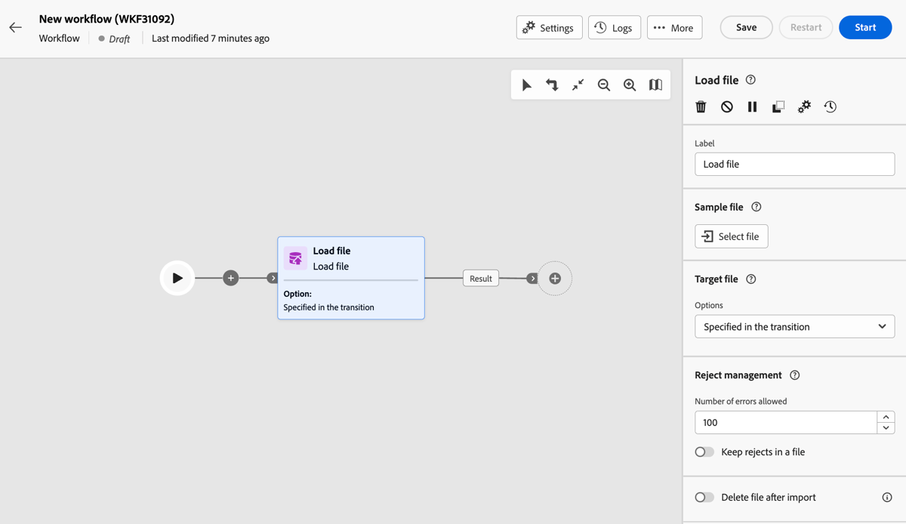Increment Number of errors allowed with stepper arrow
Image resolution: width=906 pixels, height=524 pixels.
pyautogui.click(x=886, y=417)
